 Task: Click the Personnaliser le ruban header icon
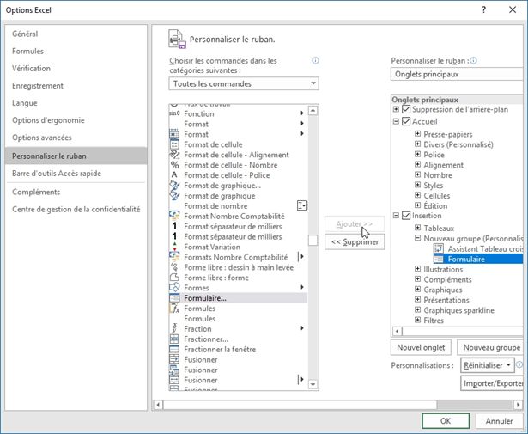(x=177, y=39)
